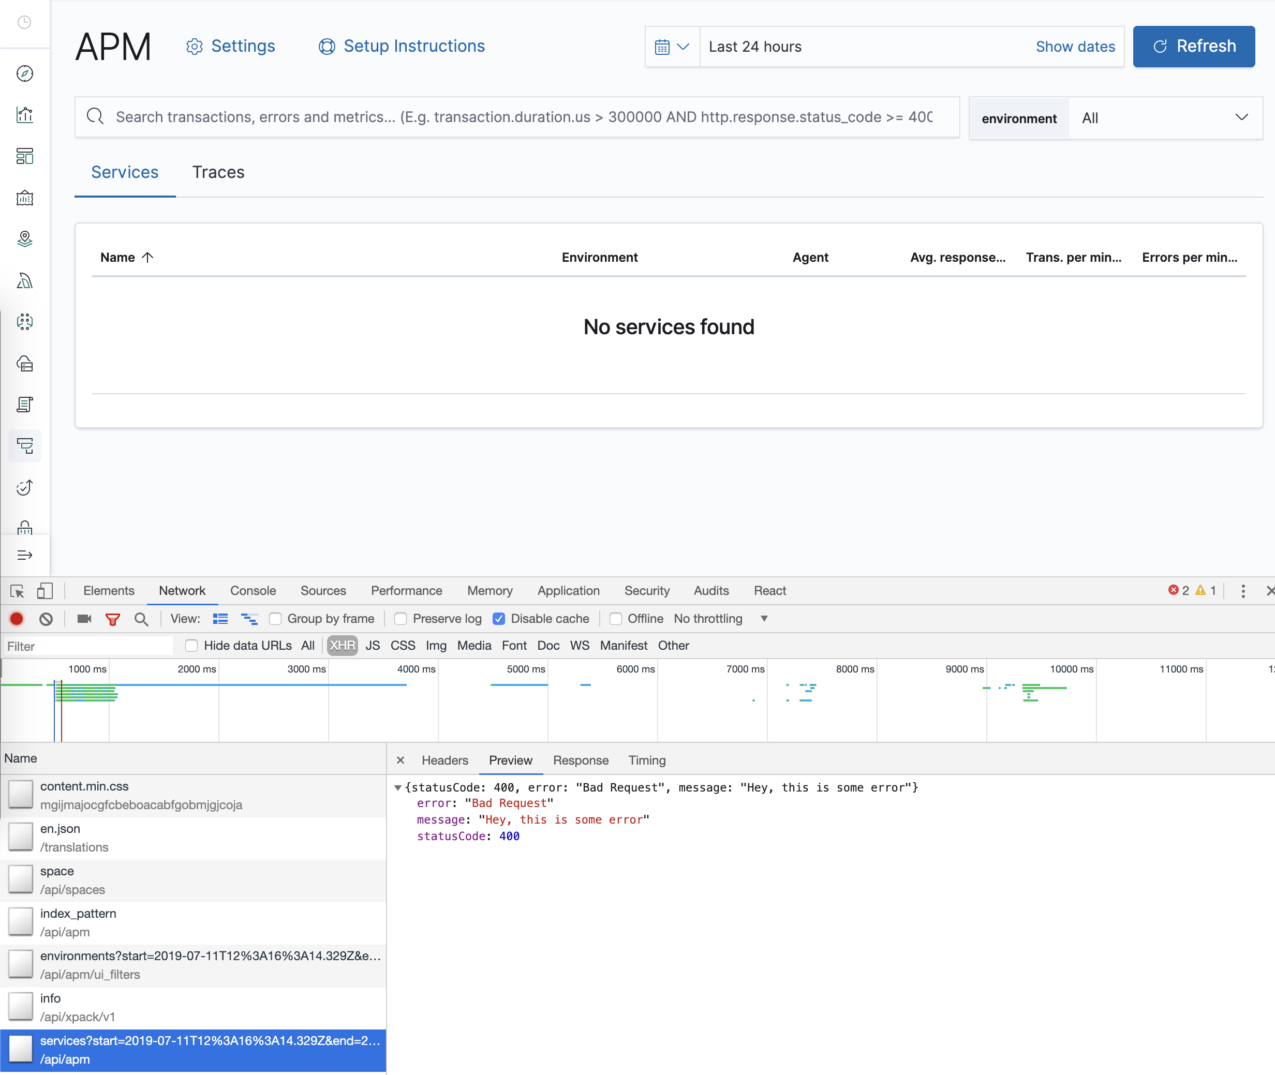Click network Filter text field
Screen dimensions: 1275x1075
click(x=88, y=646)
